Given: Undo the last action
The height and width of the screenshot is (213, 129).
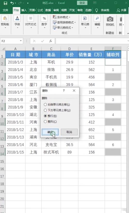Looking at the screenshot, I should pos(12,3).
